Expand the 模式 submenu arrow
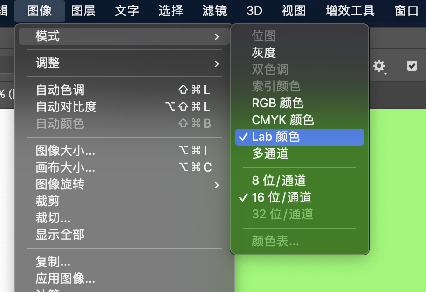Image resolution: width=426 pixels, height=292 pixels. (217, 36)
